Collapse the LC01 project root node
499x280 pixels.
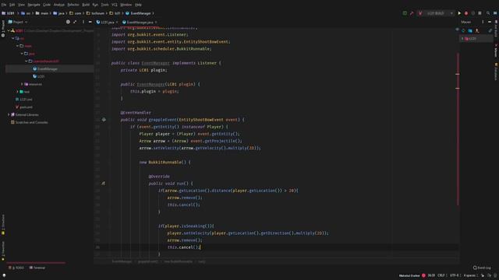pyautogui.click(x=9, y=30)
